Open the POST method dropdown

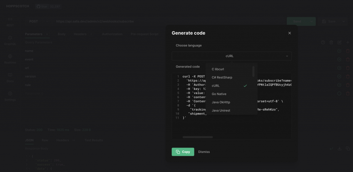coord(39,22)
